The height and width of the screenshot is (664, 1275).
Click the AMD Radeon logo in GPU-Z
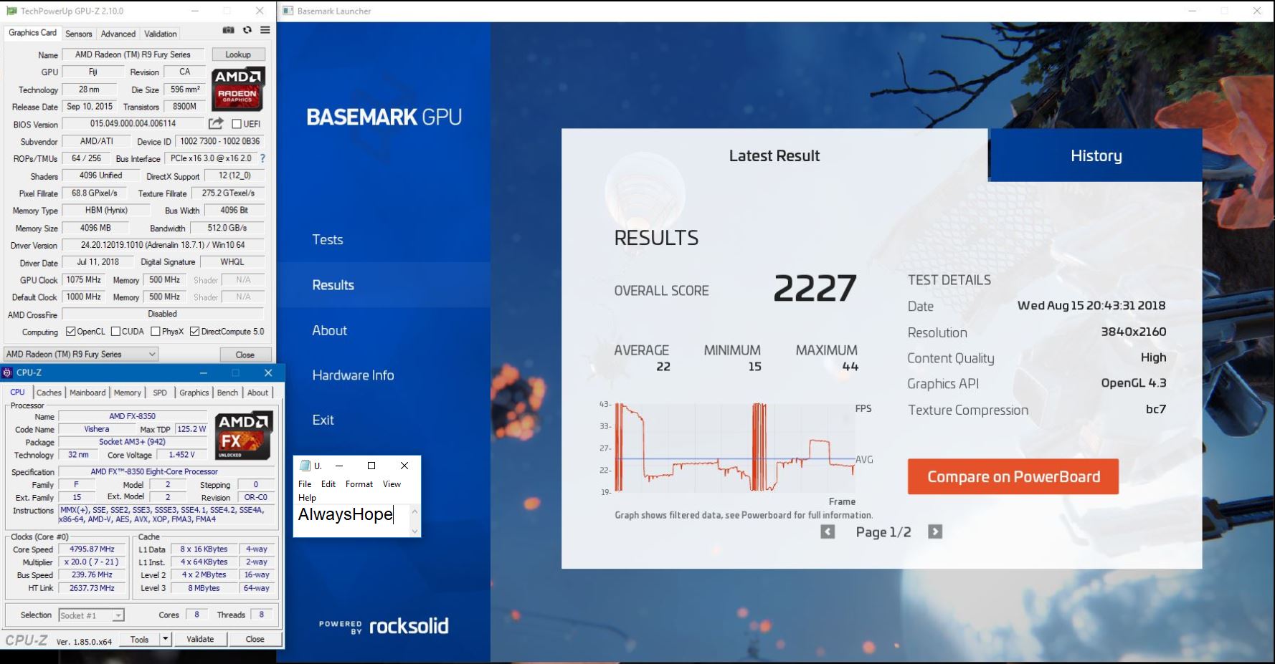[x=238, y=89]
